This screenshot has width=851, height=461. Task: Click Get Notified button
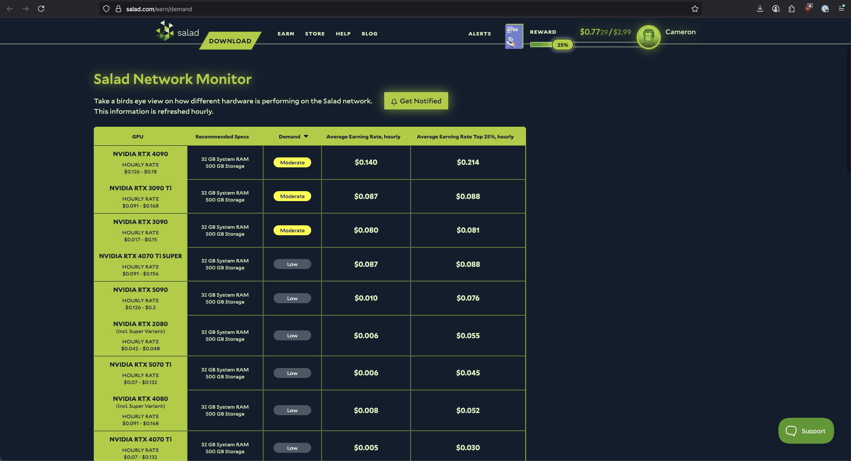(416, 101)
